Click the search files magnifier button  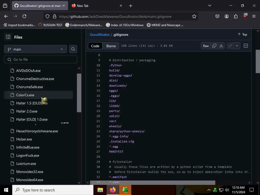tap(73, 49)
